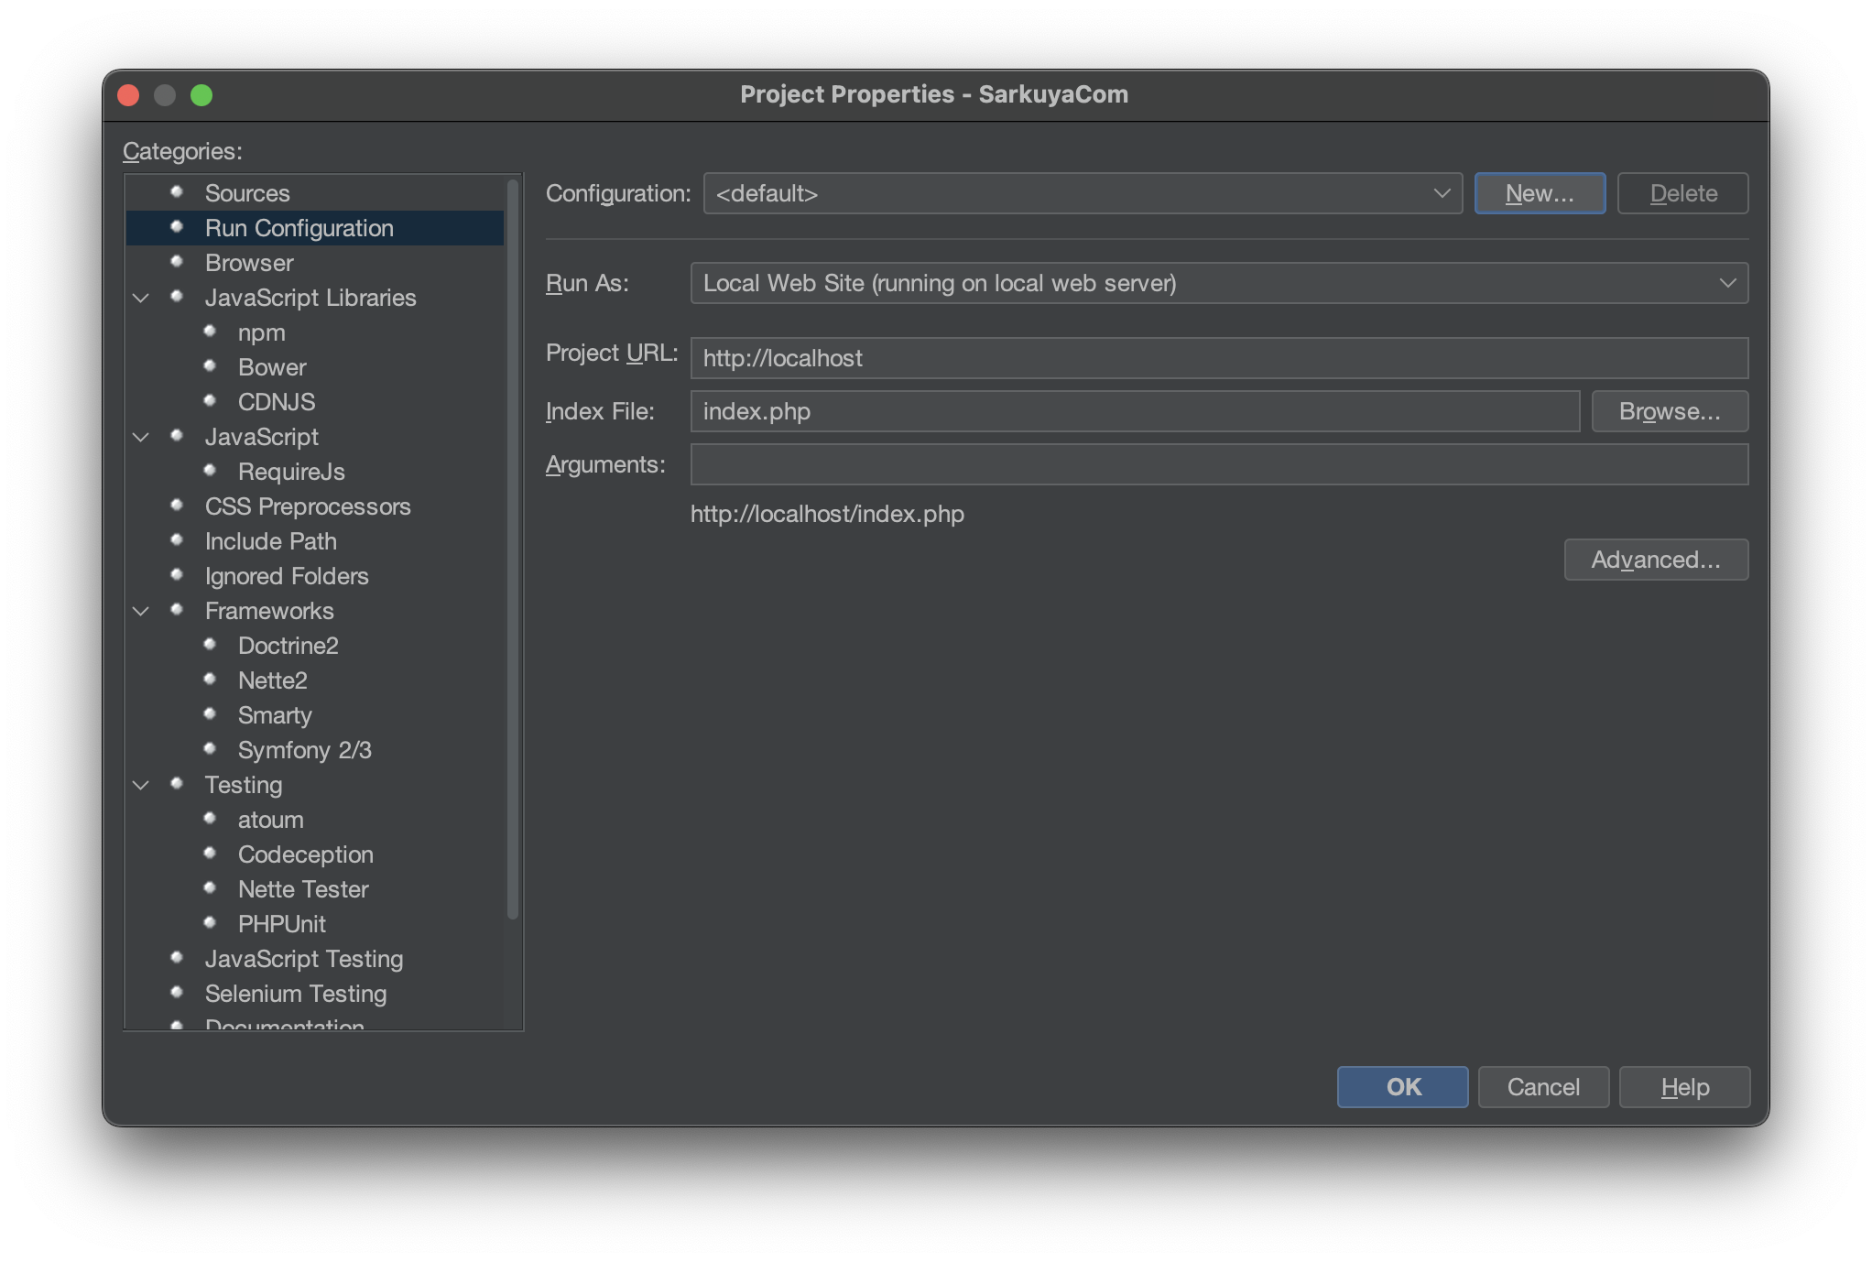This screenshot has width=1872, height=1262.
Task: Select CSS Preprocessors category
Action: (308, 506)
